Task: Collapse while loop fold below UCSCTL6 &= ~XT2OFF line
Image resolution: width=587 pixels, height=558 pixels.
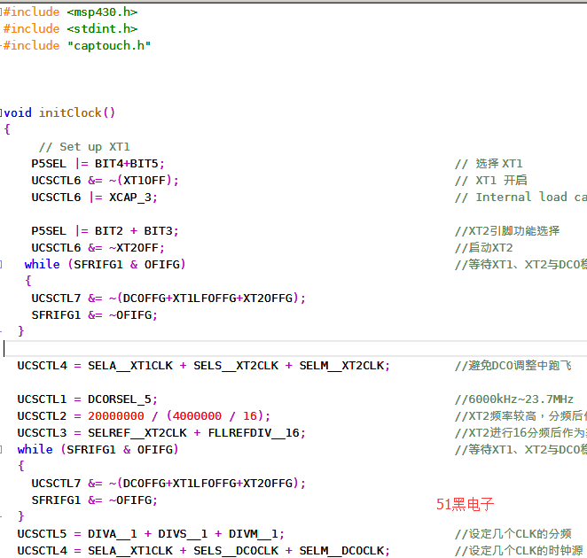Action: 1,265
